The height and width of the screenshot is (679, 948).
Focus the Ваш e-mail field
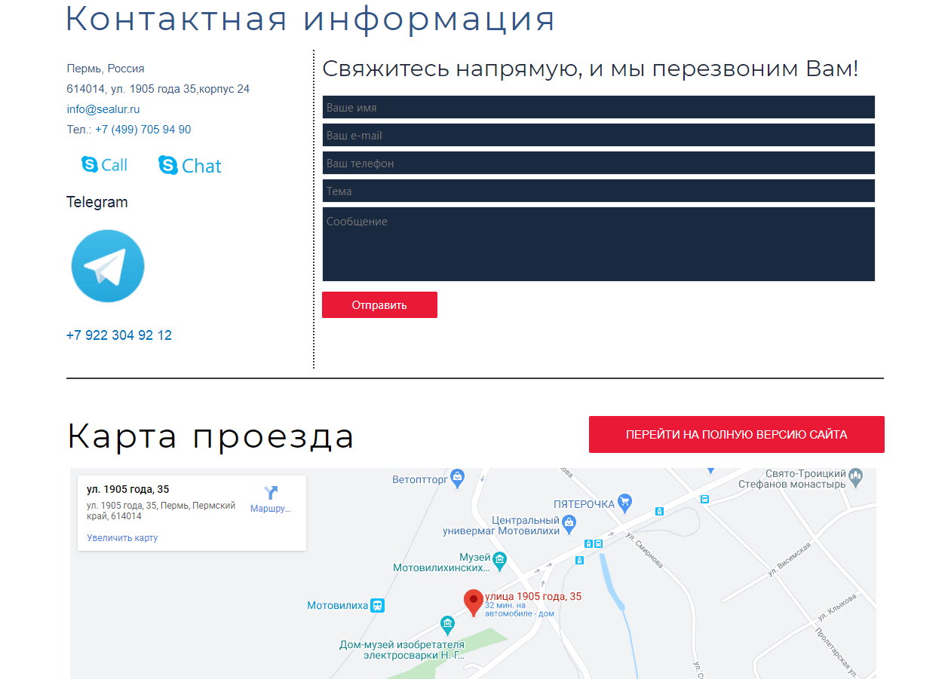[599, 135]
